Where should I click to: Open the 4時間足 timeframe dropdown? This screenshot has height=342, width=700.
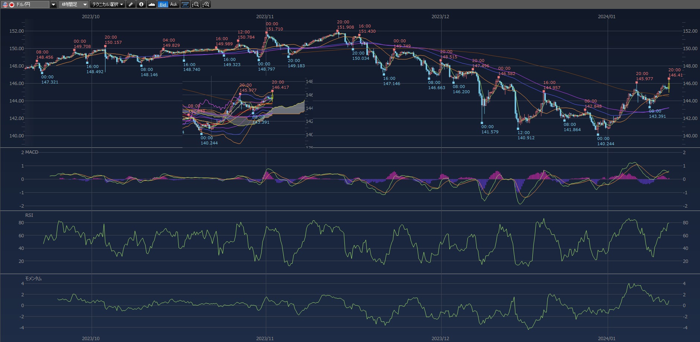coord(73,4)
